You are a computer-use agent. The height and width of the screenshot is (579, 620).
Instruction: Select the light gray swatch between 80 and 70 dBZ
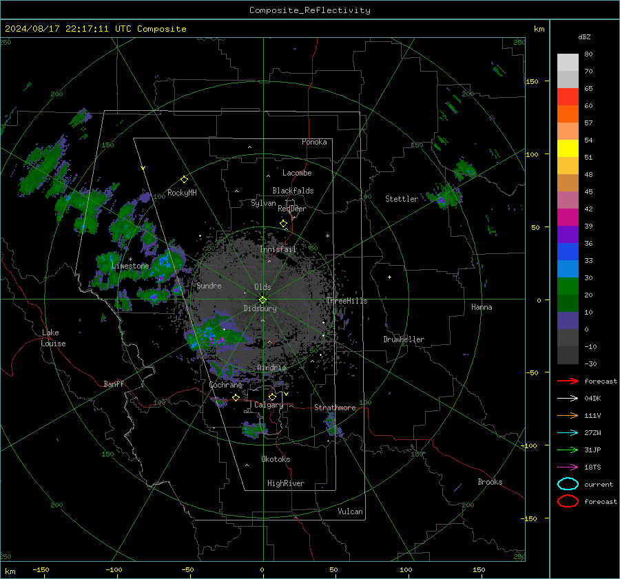(x=568, y=62)
